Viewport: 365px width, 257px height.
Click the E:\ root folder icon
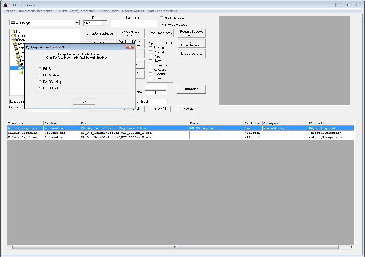[13, 32]
